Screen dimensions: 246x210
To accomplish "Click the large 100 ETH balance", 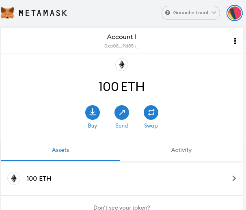I will click(121, 87).
